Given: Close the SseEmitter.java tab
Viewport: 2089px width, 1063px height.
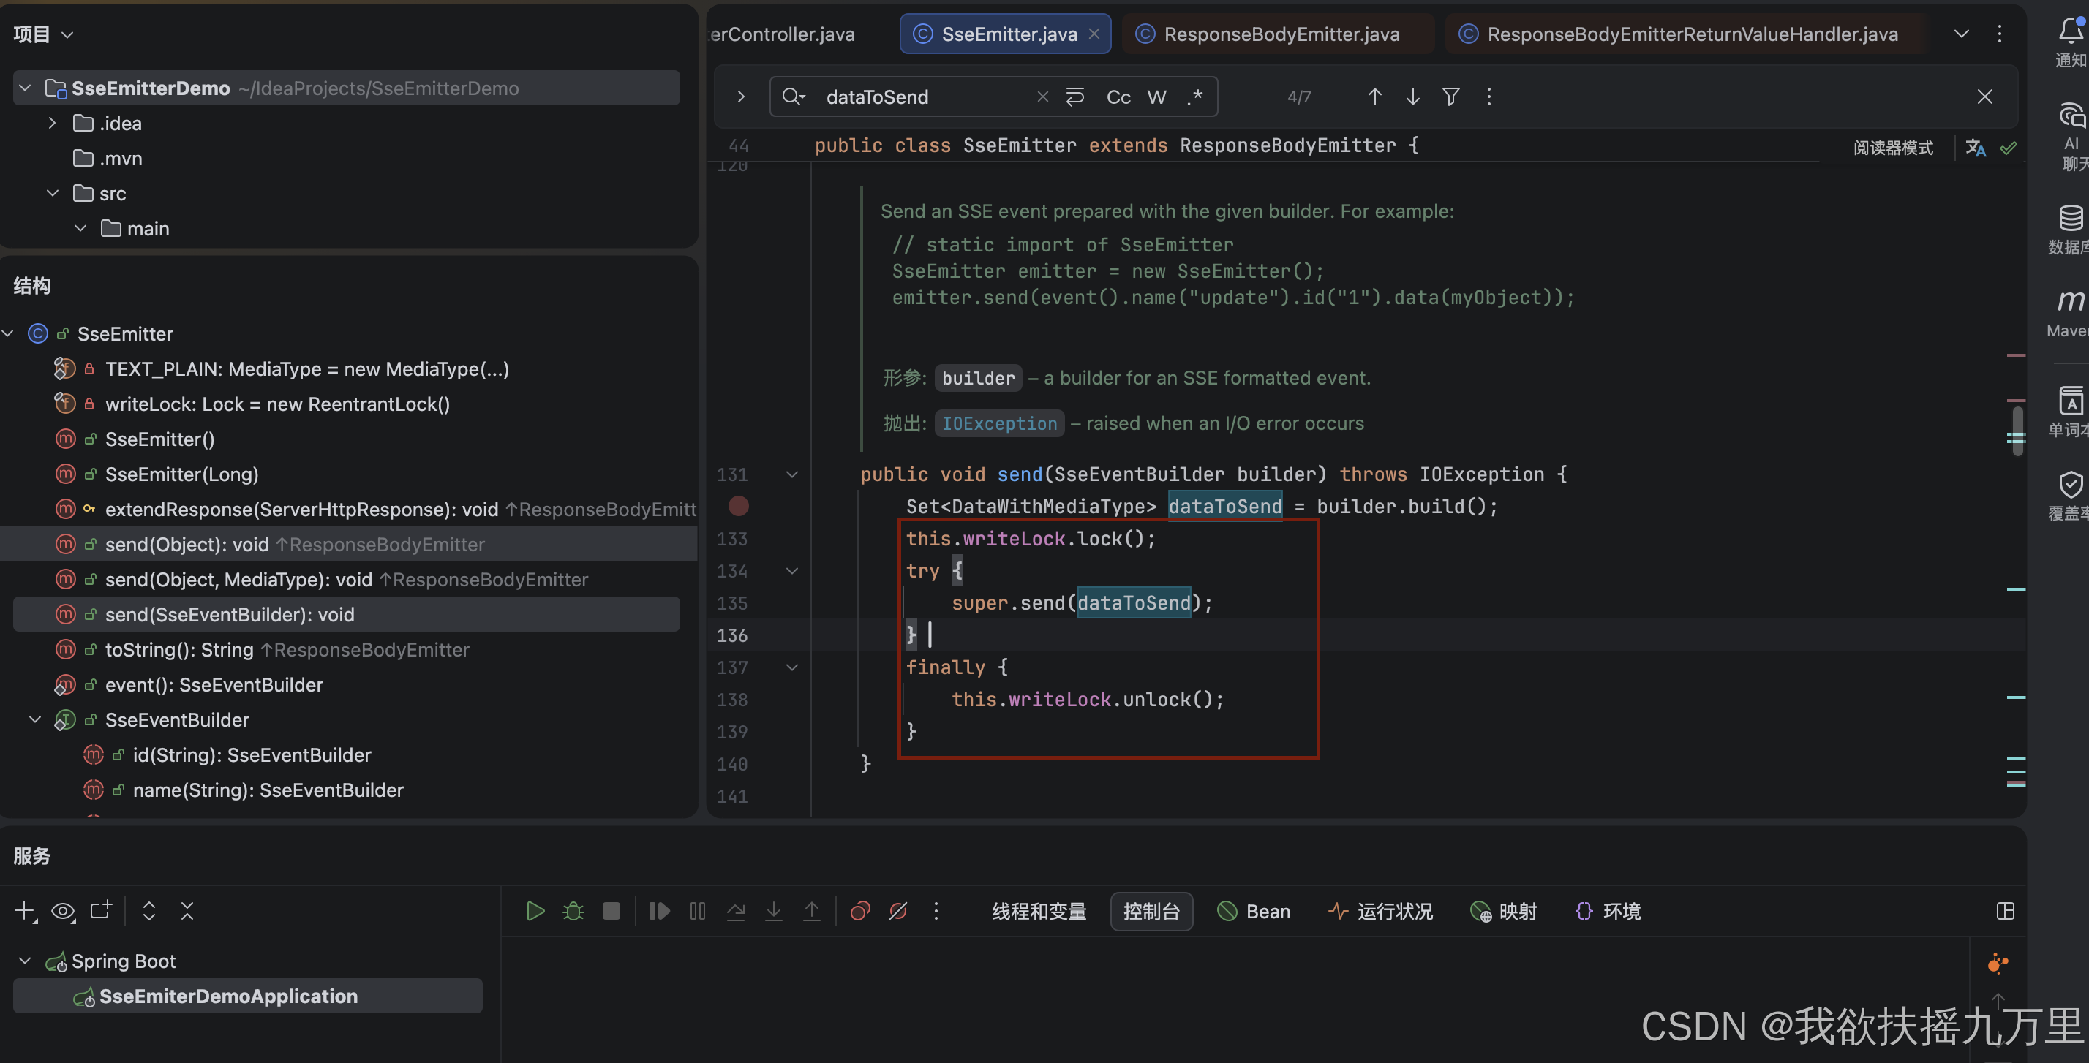Looking at the screenshot, I should point(1094,34).
